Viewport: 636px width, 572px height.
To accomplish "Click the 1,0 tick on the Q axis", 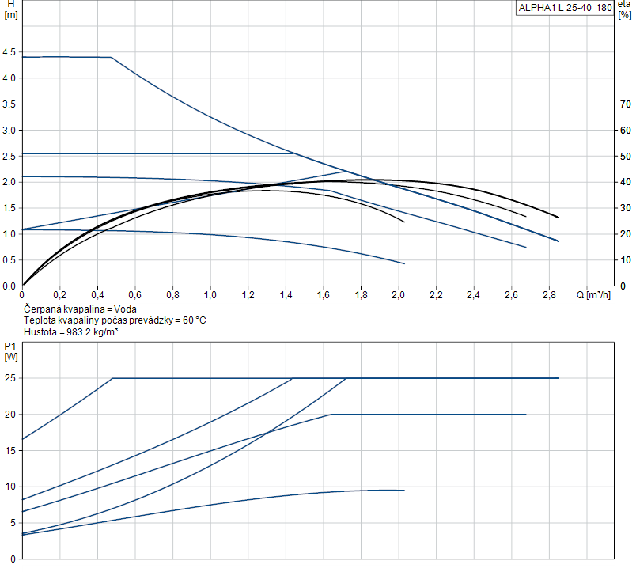I will pyautogui.click(x=210, y=295).
